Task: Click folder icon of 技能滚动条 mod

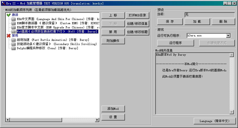Action: point(14,44)
